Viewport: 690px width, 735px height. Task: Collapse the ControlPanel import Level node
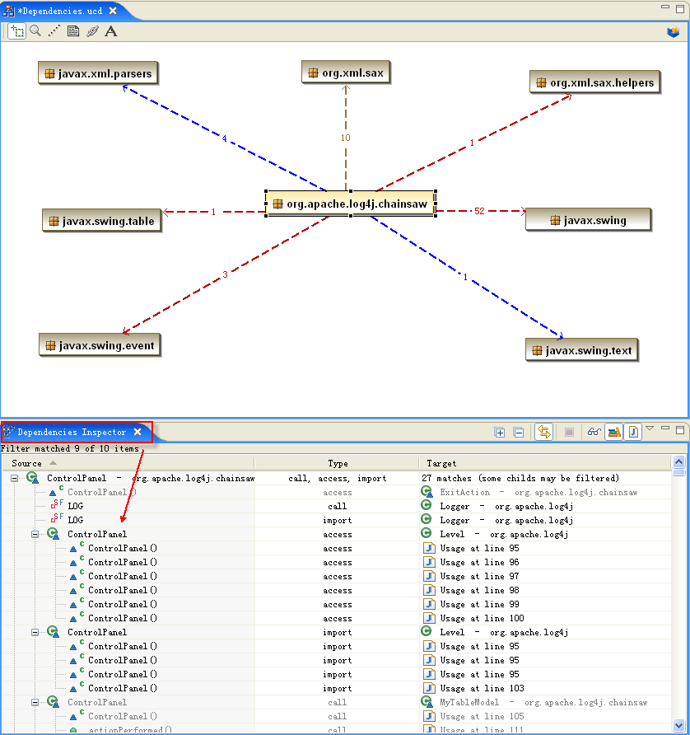[35, 632]
